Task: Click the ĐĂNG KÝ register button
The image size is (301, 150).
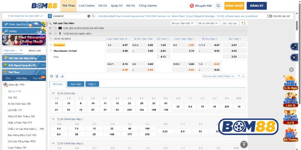Action: [257, 6]
